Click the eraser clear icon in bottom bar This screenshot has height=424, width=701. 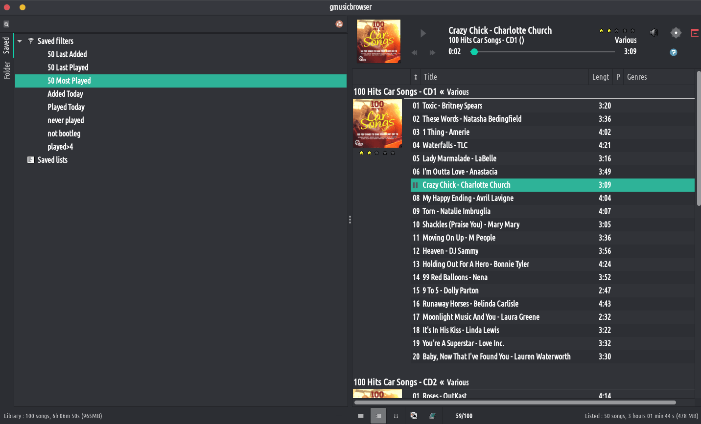click(x=432, y=416)
